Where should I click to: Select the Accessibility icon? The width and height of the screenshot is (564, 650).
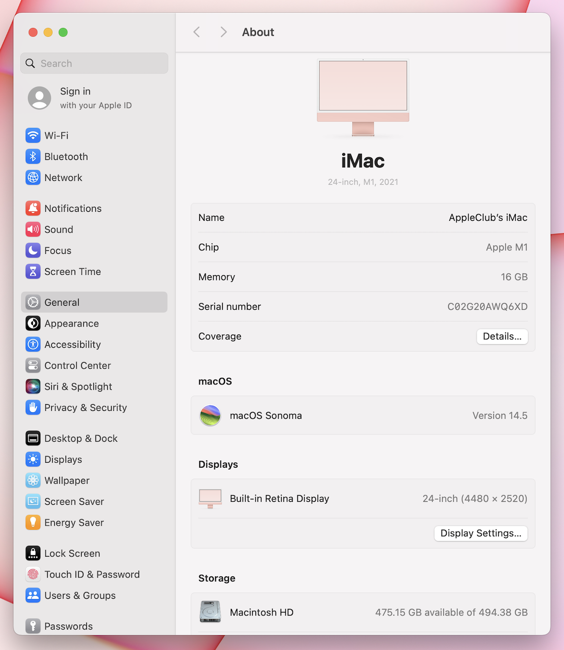point(33,344)
